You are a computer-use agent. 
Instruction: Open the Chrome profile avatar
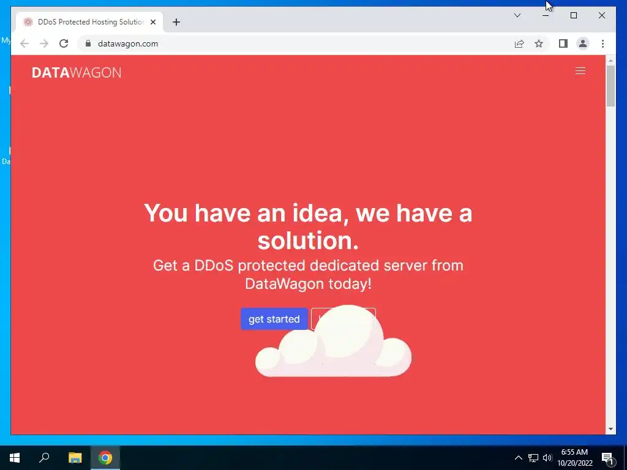tap(583, 43)
